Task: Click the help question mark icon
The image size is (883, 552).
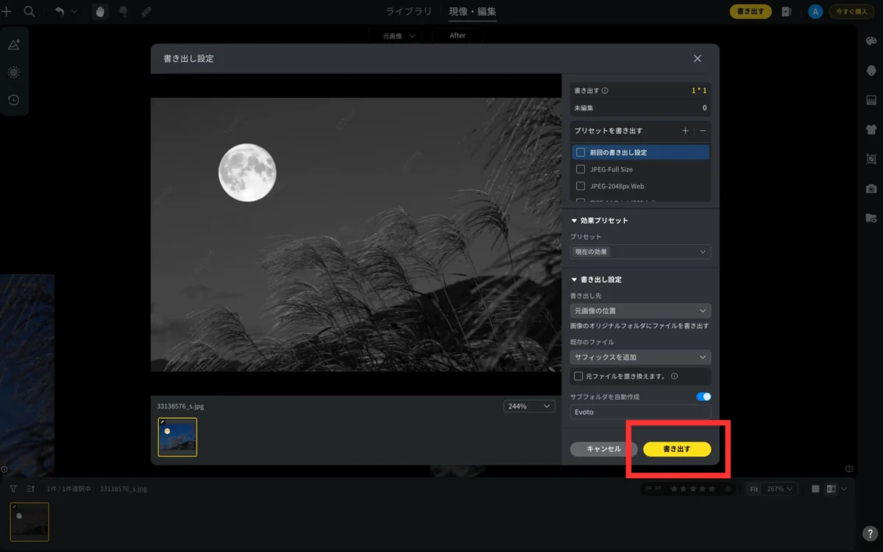Action: point(869,533)
